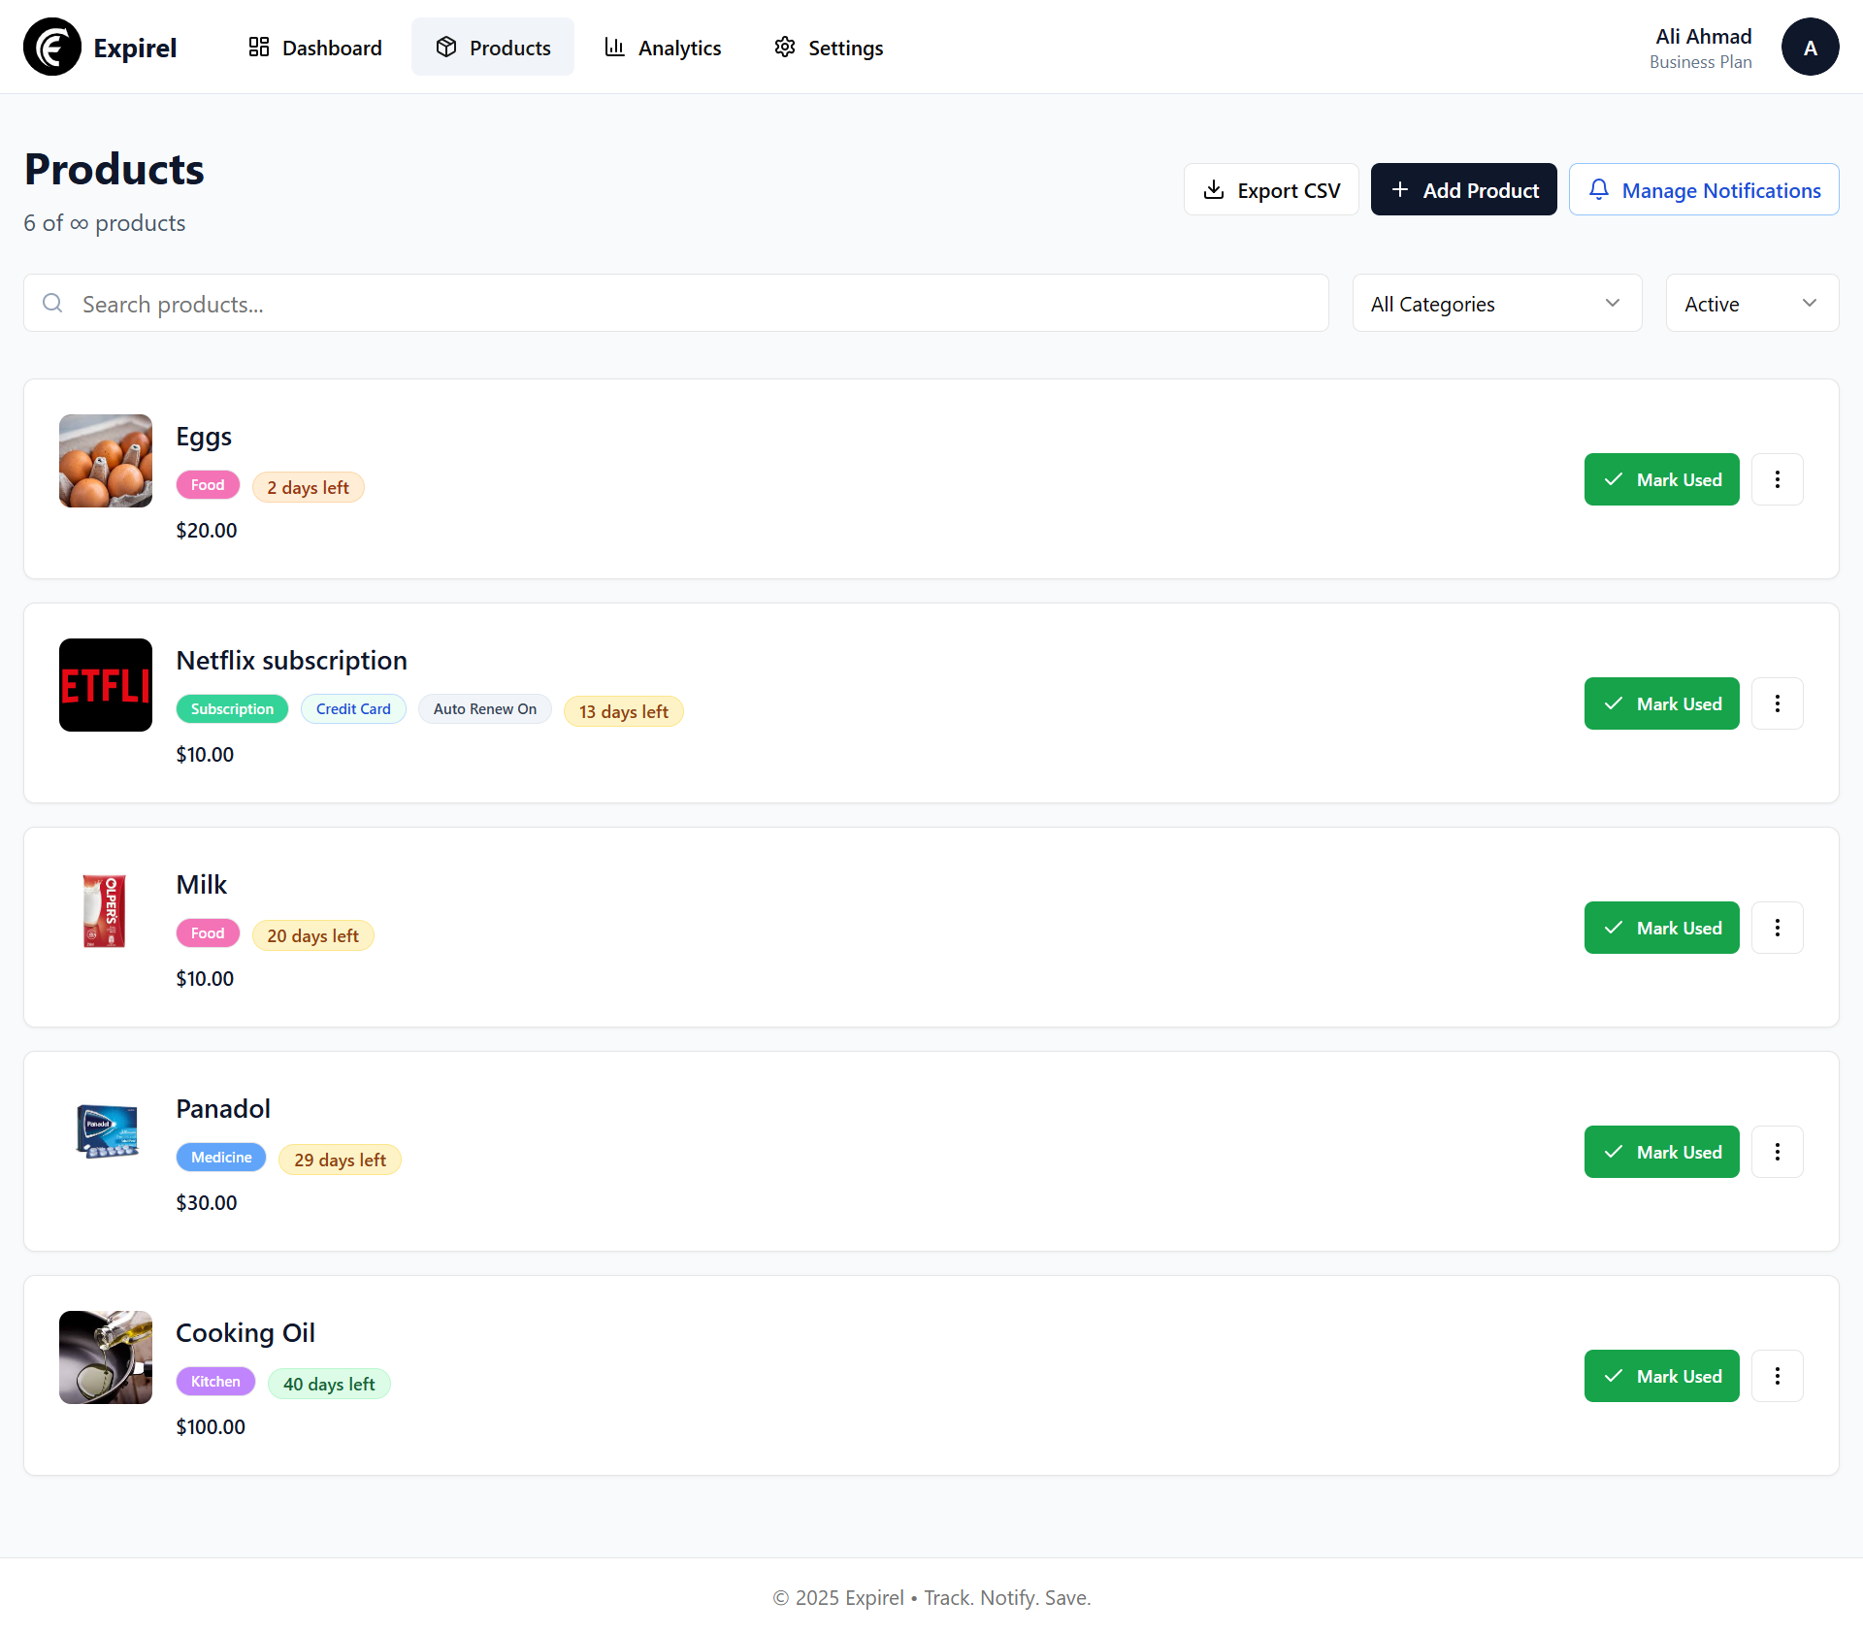The width and height of the screenshot is (1863, 1634).
Task: Mark Cooking Oil as used
Action: (1661, 1375)
